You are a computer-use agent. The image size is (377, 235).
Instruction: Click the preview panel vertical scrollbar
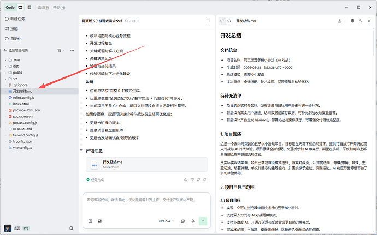pyautogui.click(x=373, y=43)
